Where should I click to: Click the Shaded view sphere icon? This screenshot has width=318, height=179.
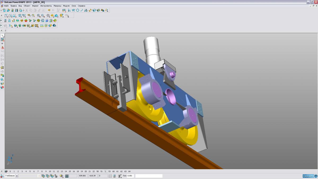pyautogui.click(x=52, y=15)
